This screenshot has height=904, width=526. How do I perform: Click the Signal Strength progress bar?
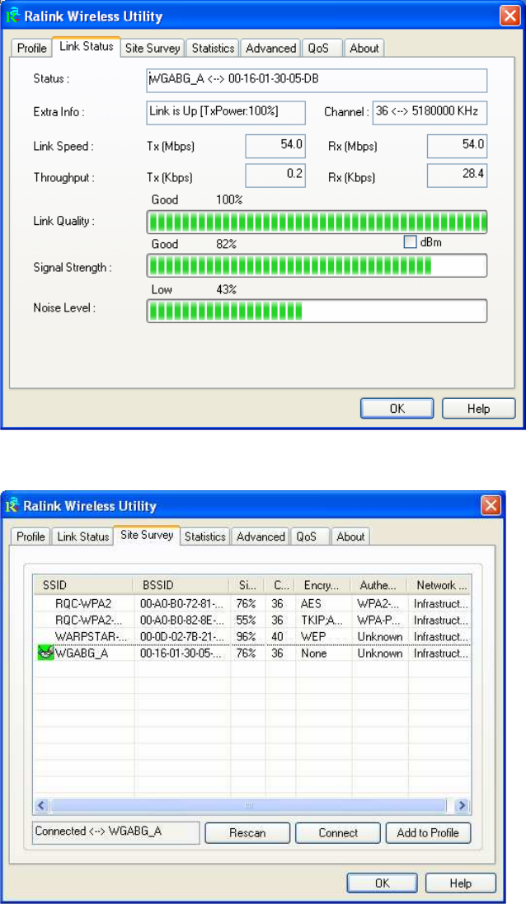pos(317,266)
